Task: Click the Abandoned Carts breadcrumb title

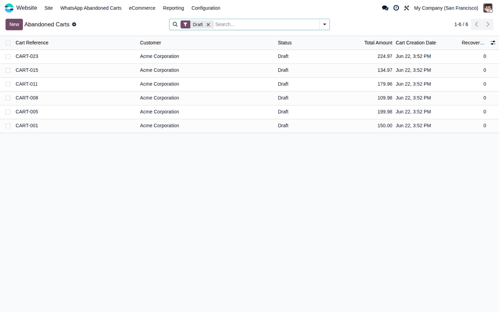Action: [x=47, y=25]
